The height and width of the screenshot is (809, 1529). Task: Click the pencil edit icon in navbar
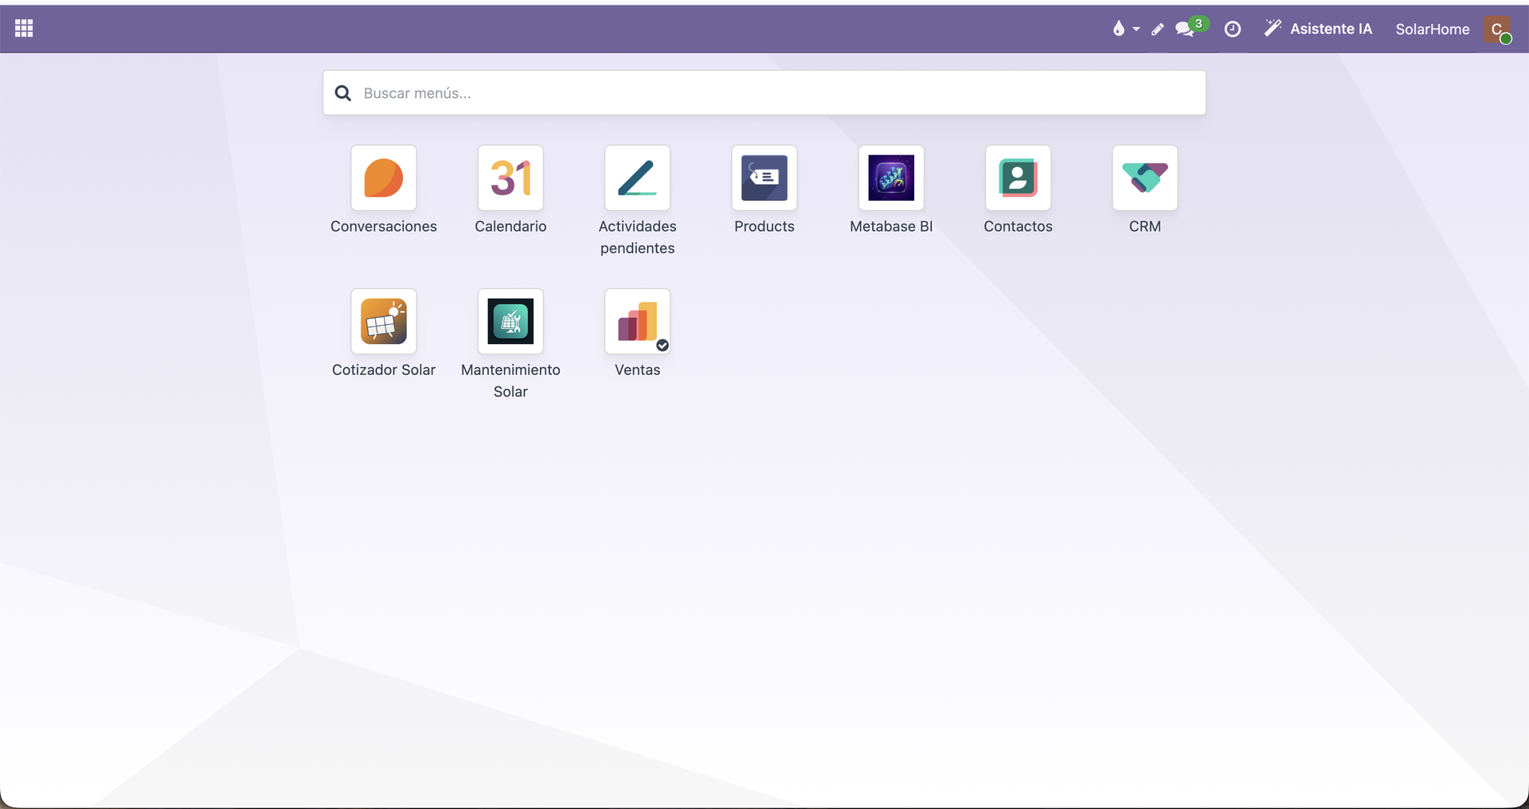[1158, 29]
